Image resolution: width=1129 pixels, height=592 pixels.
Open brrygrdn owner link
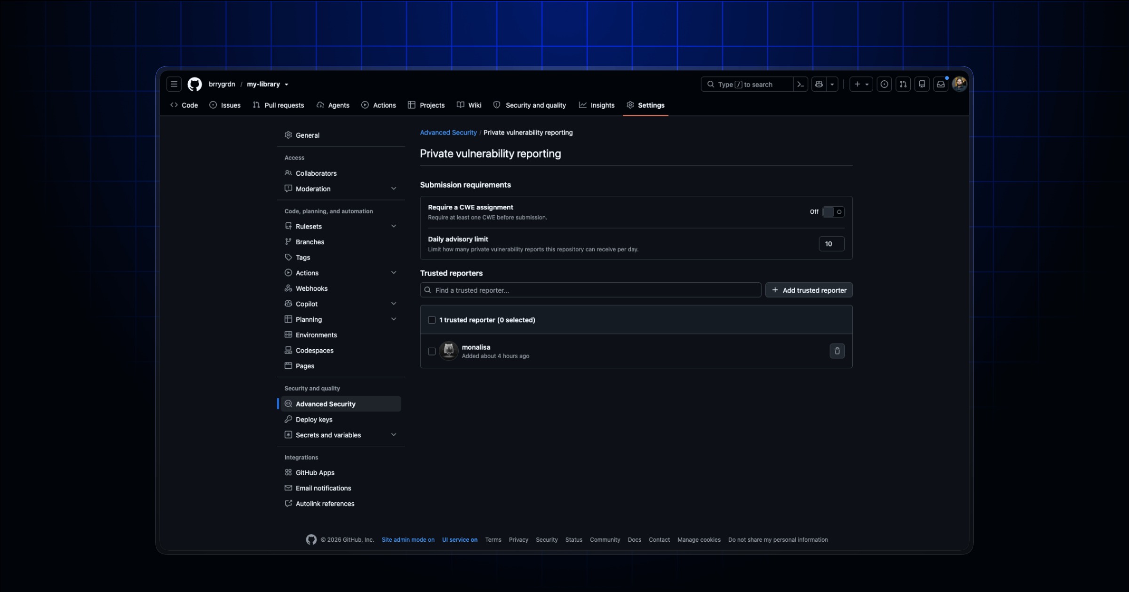coord(222,84)
